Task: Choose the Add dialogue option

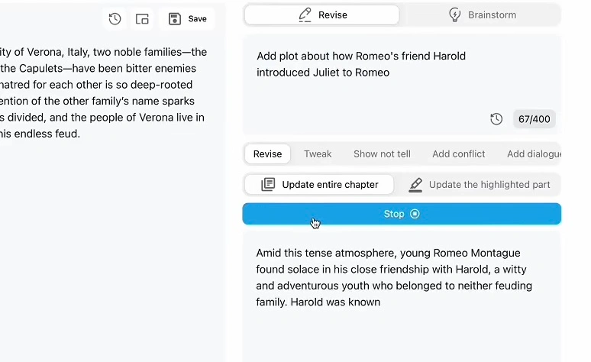Action: coord(533,154)
